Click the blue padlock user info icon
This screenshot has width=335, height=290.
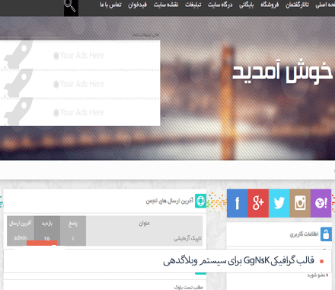[326, 234]
